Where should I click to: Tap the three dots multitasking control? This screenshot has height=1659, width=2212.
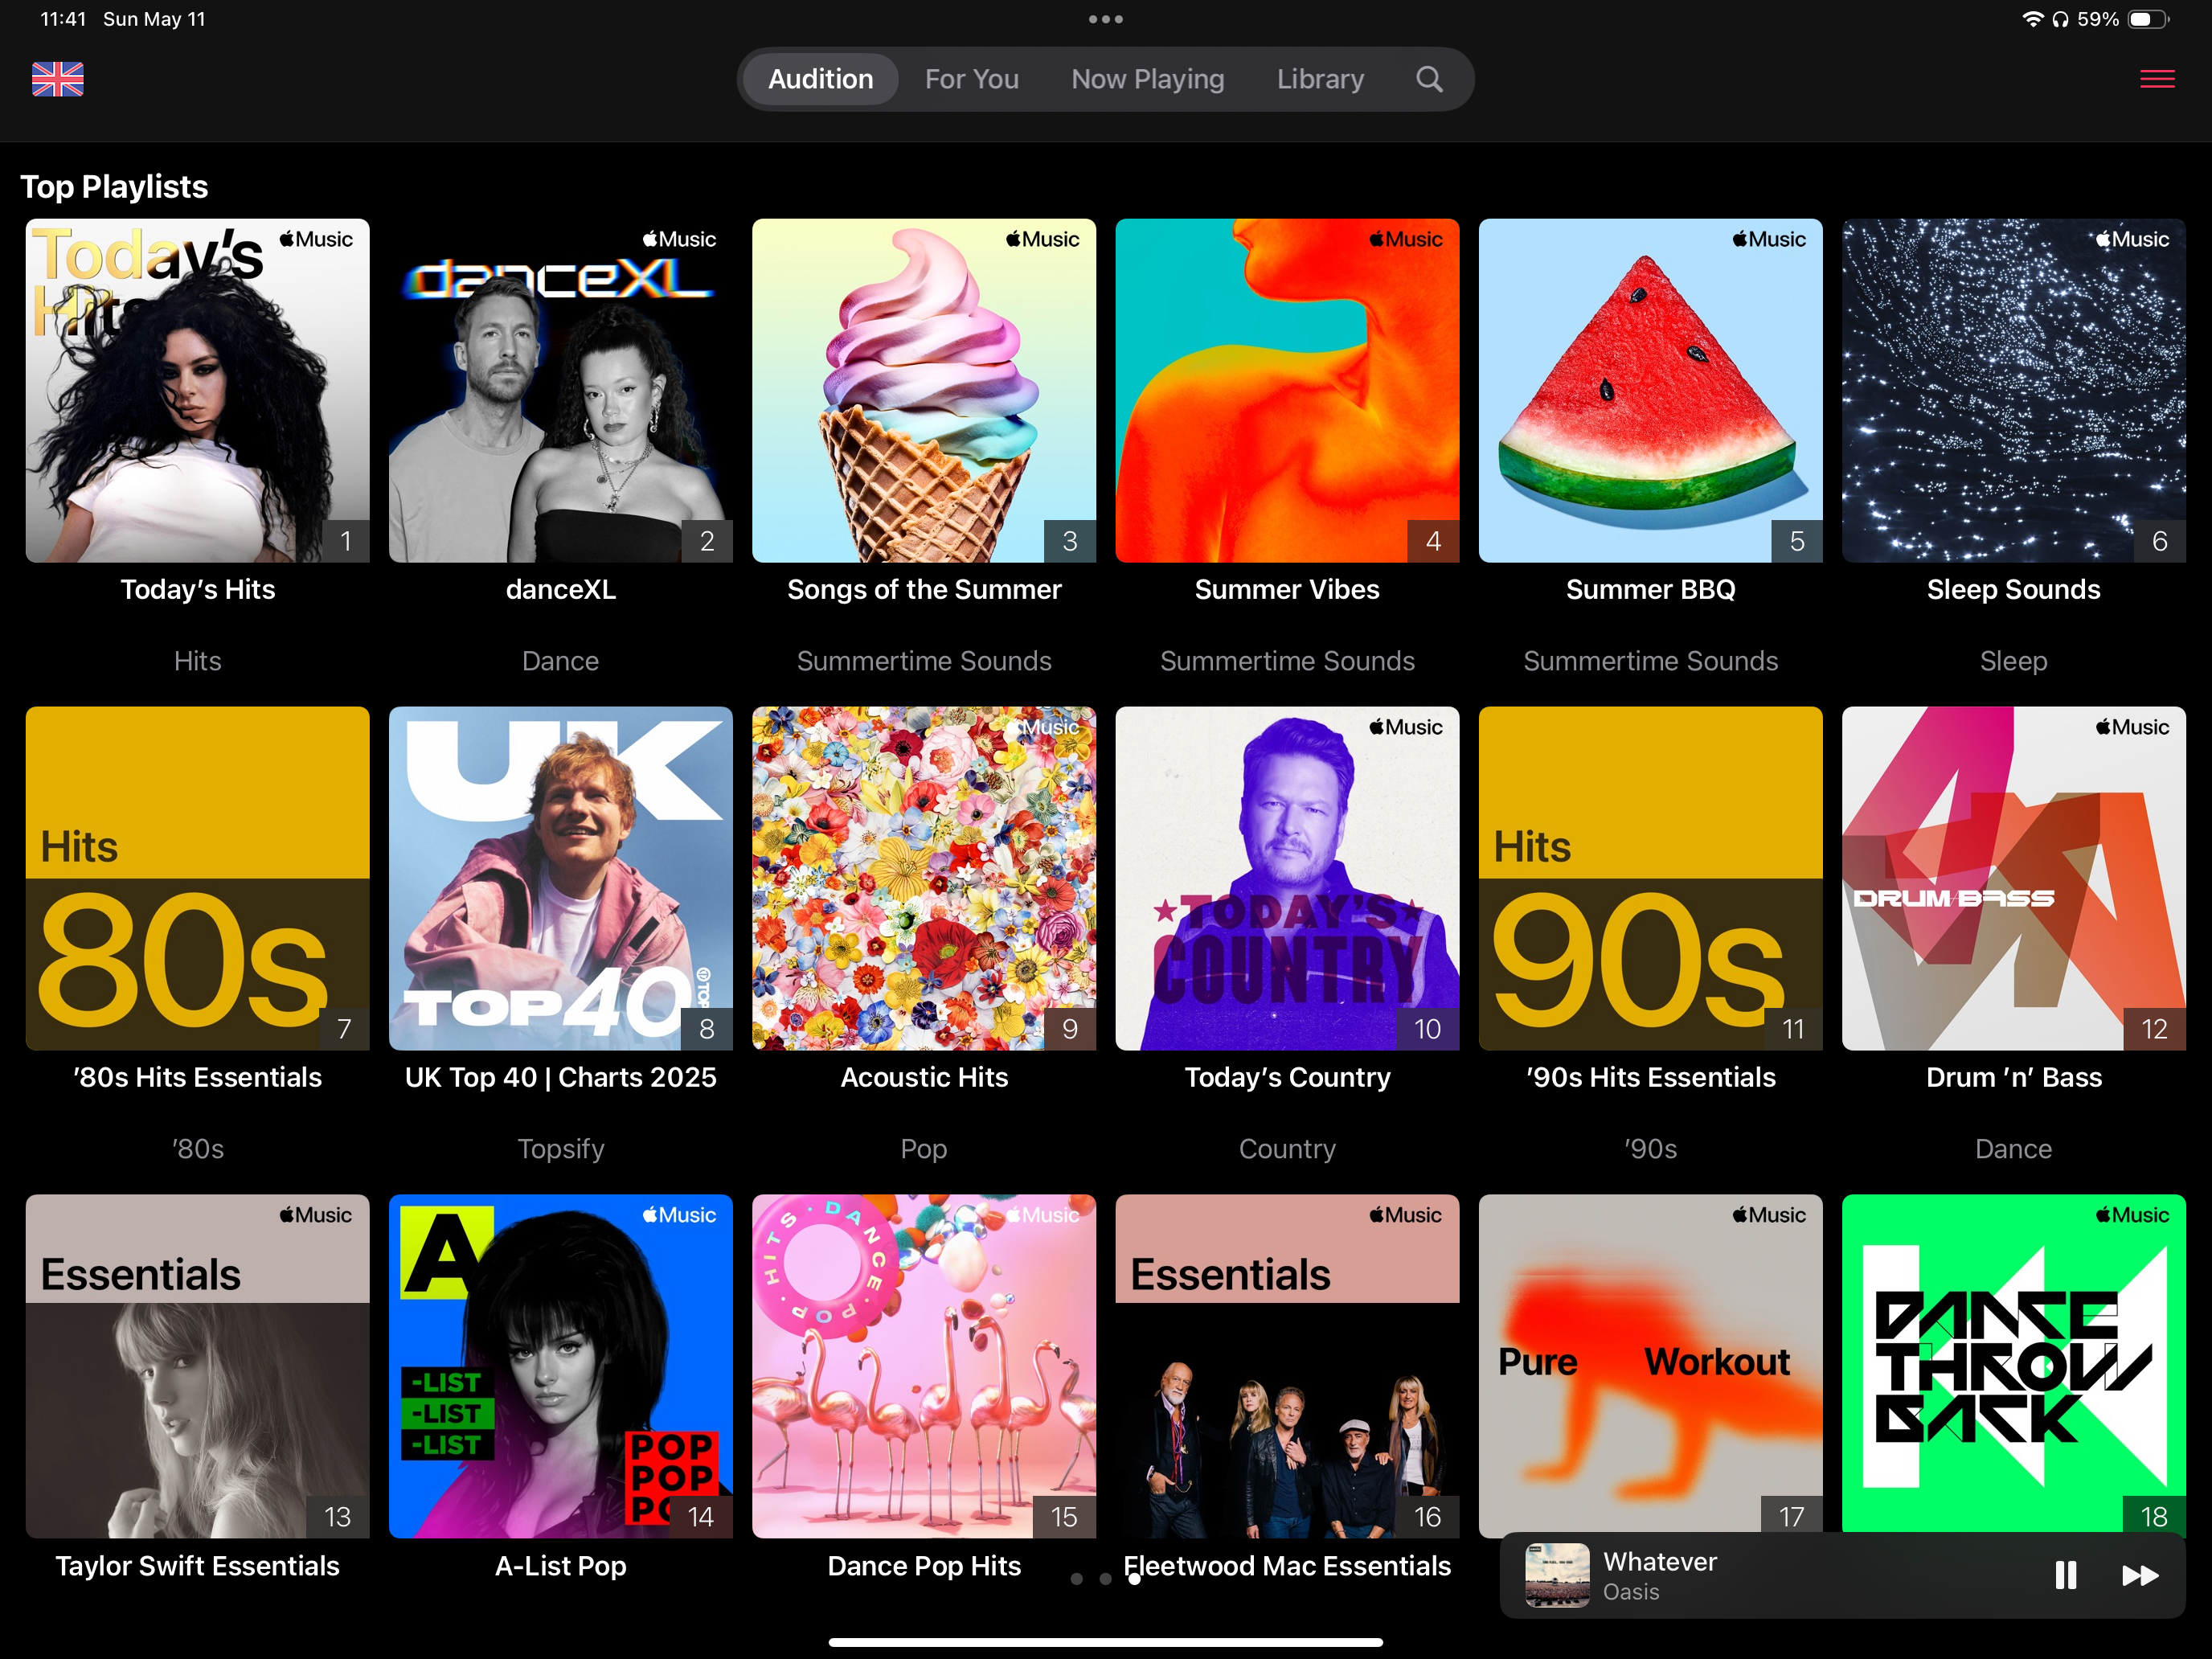[x=1105, y=19]
